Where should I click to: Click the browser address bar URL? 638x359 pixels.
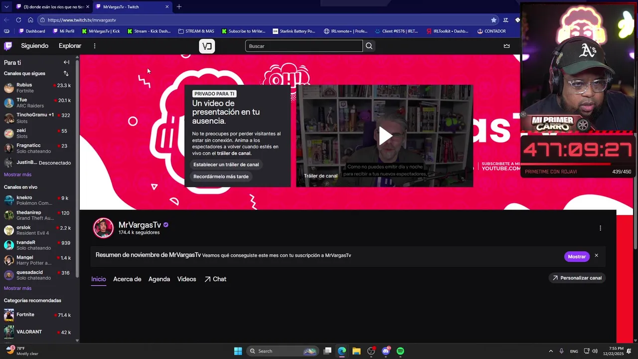(82, 20)
